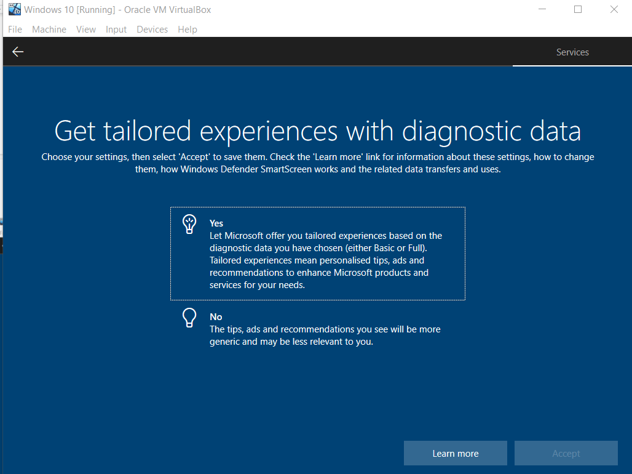Click the heading 'Get tailored experiences with diagnostic data'
This screenshot has height=474, width=632.
click(x=318, y=131)
